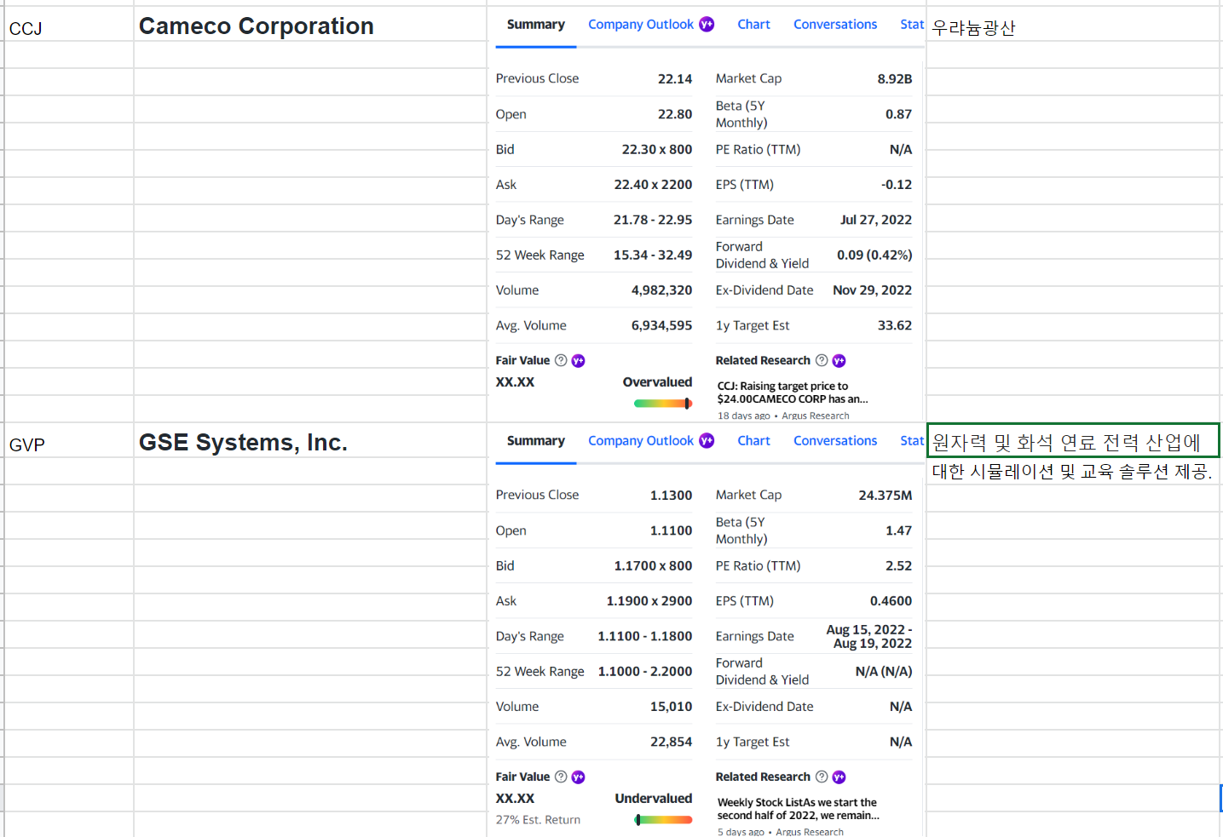The image size is (1223, 837).
Task: Click Cameco Forward Dividend value 0.09 (0.42%)
Action: tap(874, 255)
